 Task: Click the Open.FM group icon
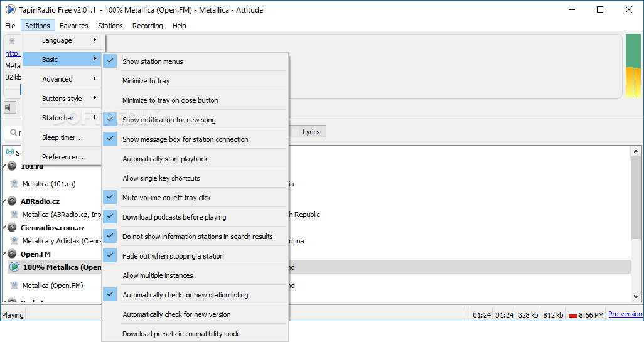click(13, 254)
